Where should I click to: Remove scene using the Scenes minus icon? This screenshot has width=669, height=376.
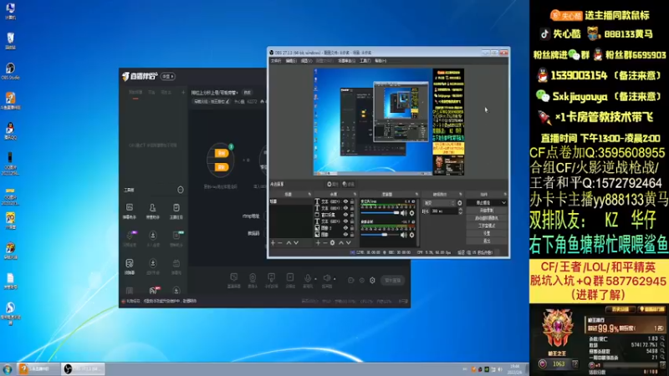[280, 242]
